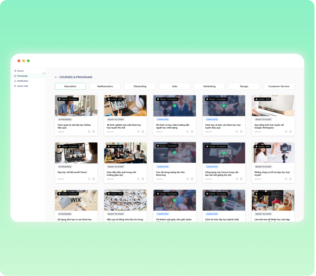Image resolution: width=316 pixels, height=276 pixels.
Task: Share the 40 kinh nghiệm tạo một khóa học lesson
Action: 138,132
